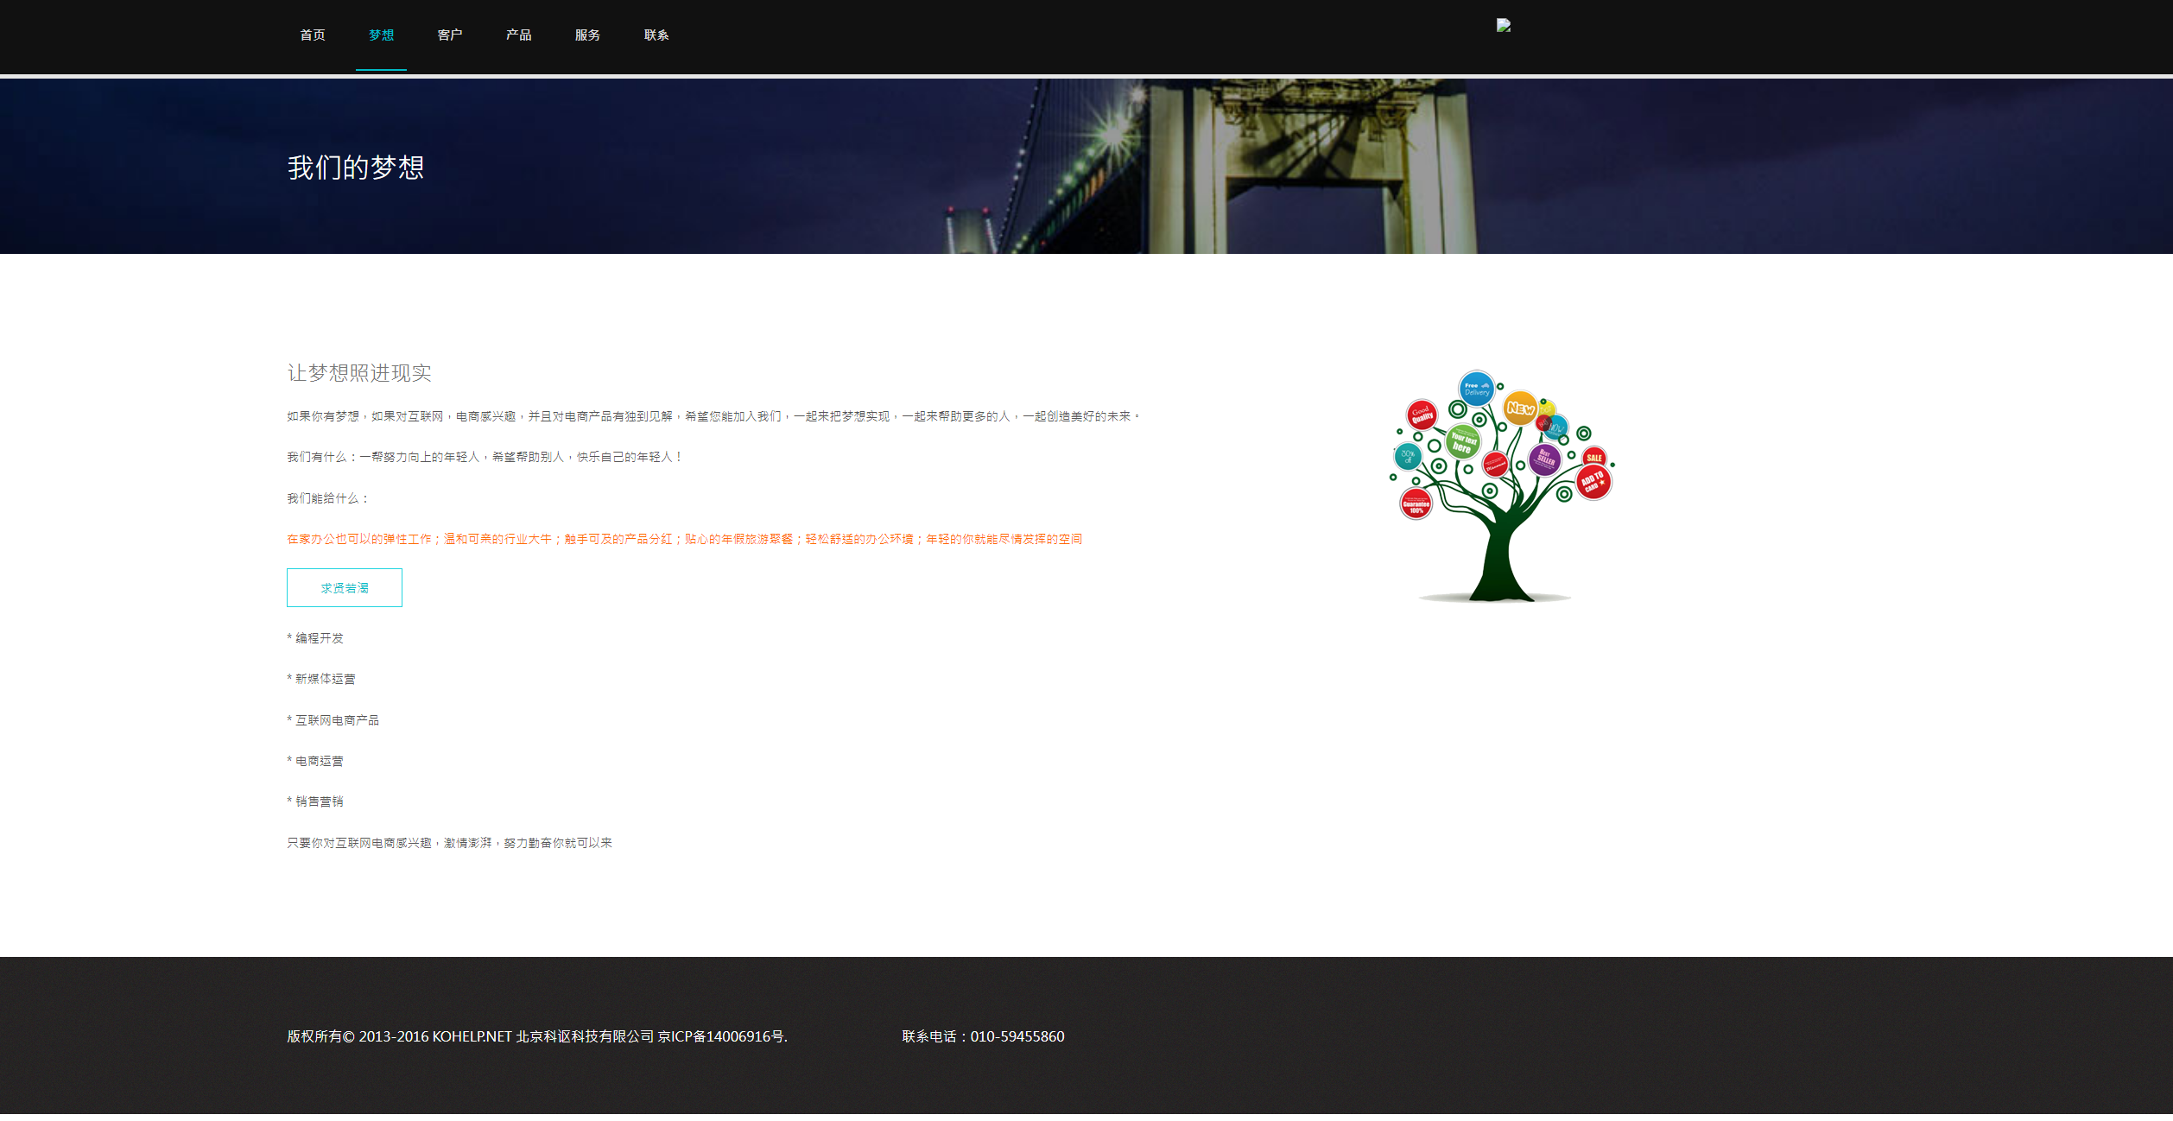Image resolution: width=2173 pixels, height=1121 pixels.
Task: Open the 首页 navigation item
Action: coord(313,35)
